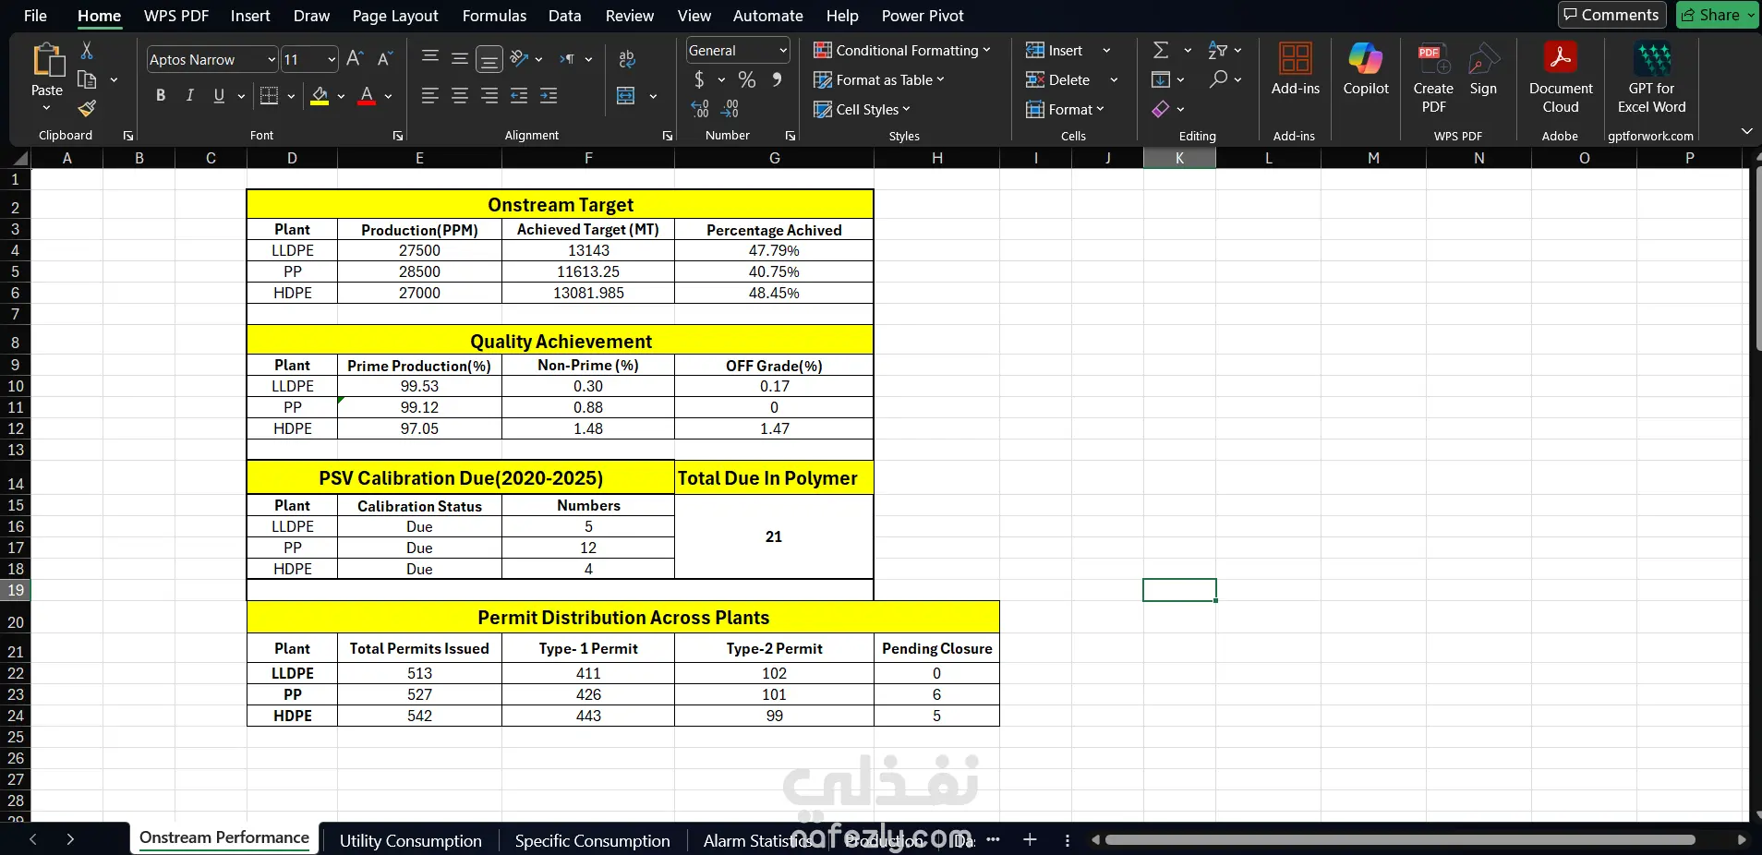Toggle Italic formatting
This screenshot has width=1762, height=855.
(190, 96)
